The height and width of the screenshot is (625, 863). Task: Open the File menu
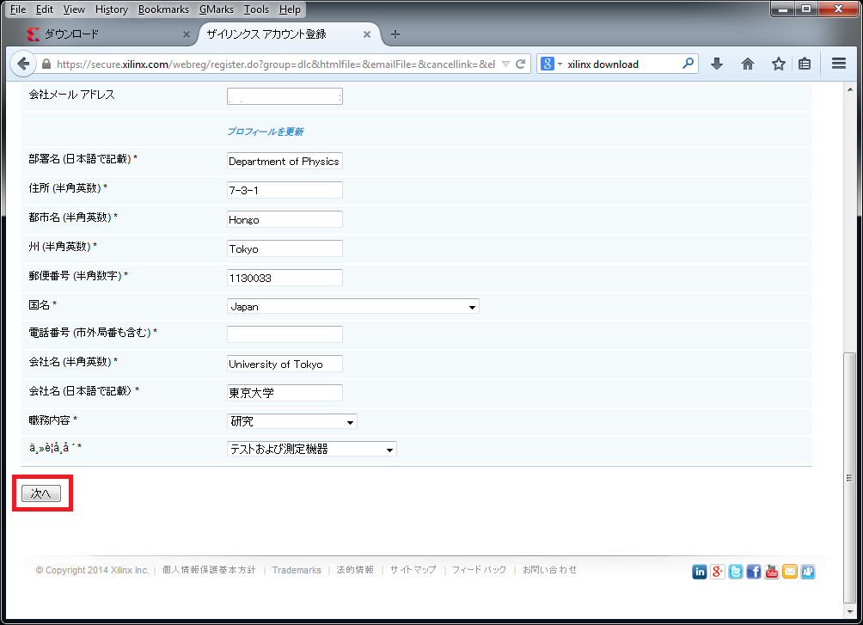tap(18, 9)
